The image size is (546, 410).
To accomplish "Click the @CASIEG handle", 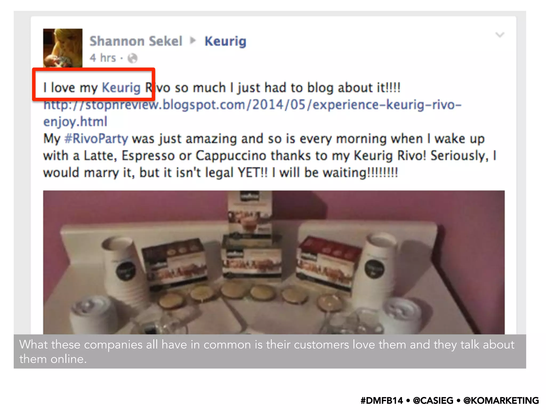I will tap(433, 400).
